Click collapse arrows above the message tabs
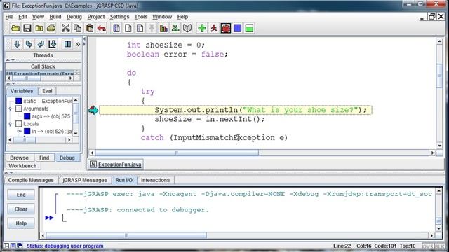 (8, 173)
